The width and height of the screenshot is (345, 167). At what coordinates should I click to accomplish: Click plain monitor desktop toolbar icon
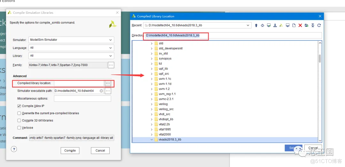click(287, 25)
